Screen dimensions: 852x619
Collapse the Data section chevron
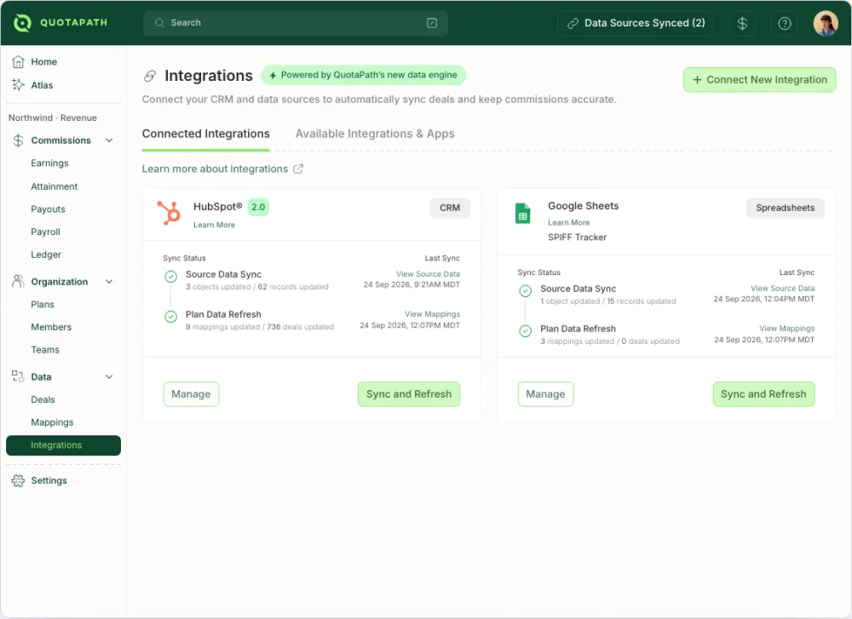click(109, 377)
